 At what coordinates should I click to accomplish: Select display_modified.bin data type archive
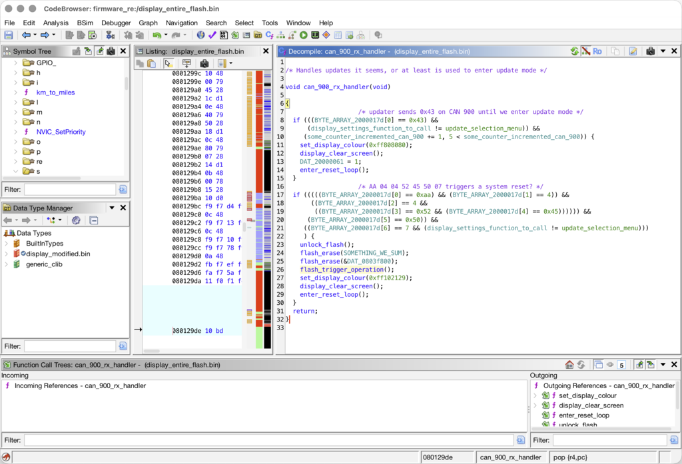pos(59,254)
